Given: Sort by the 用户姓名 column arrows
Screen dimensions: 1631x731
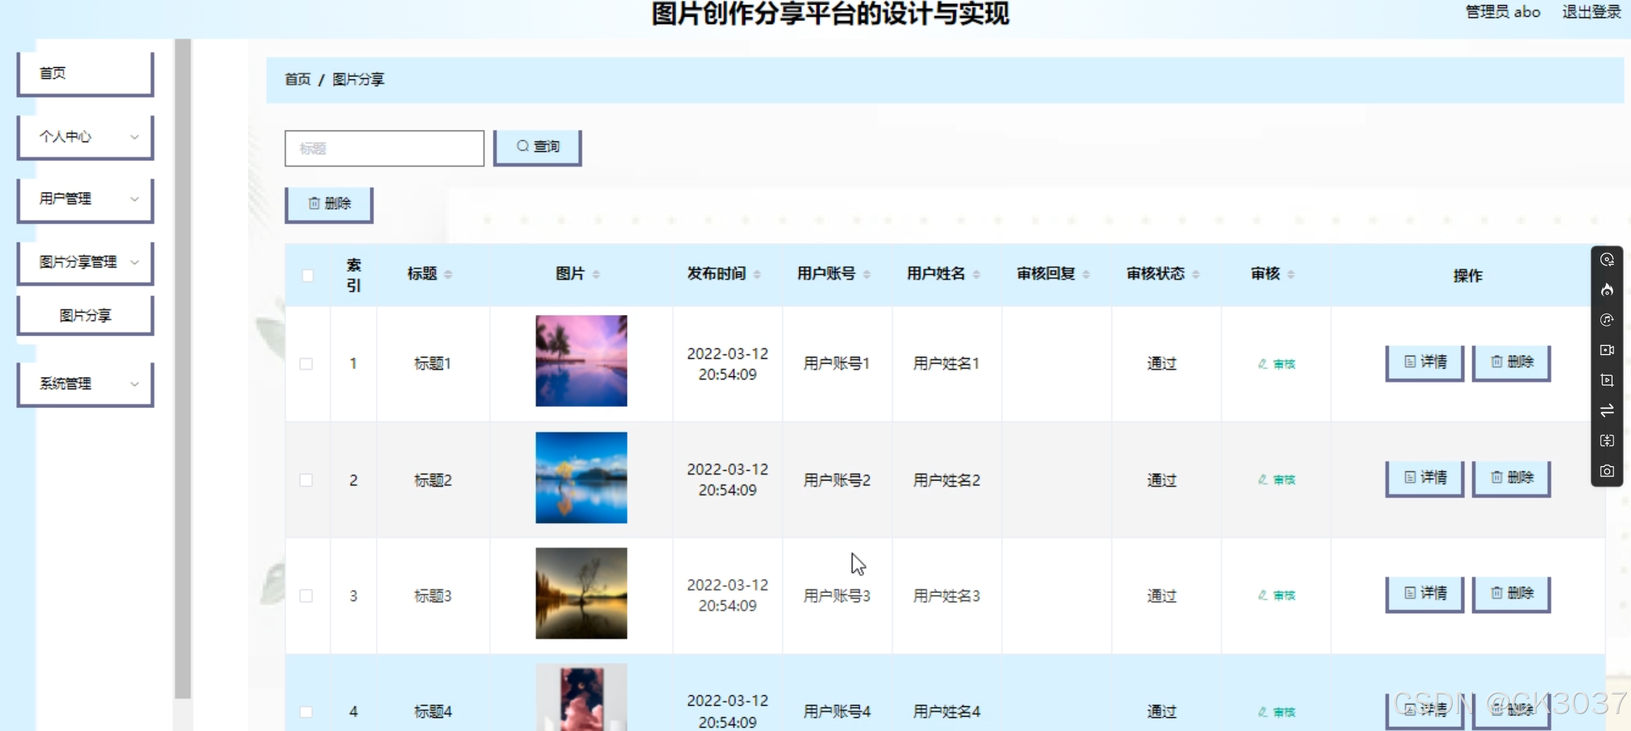Looking at the screenshot, I should pyautogui.click(x=977, y=274).
